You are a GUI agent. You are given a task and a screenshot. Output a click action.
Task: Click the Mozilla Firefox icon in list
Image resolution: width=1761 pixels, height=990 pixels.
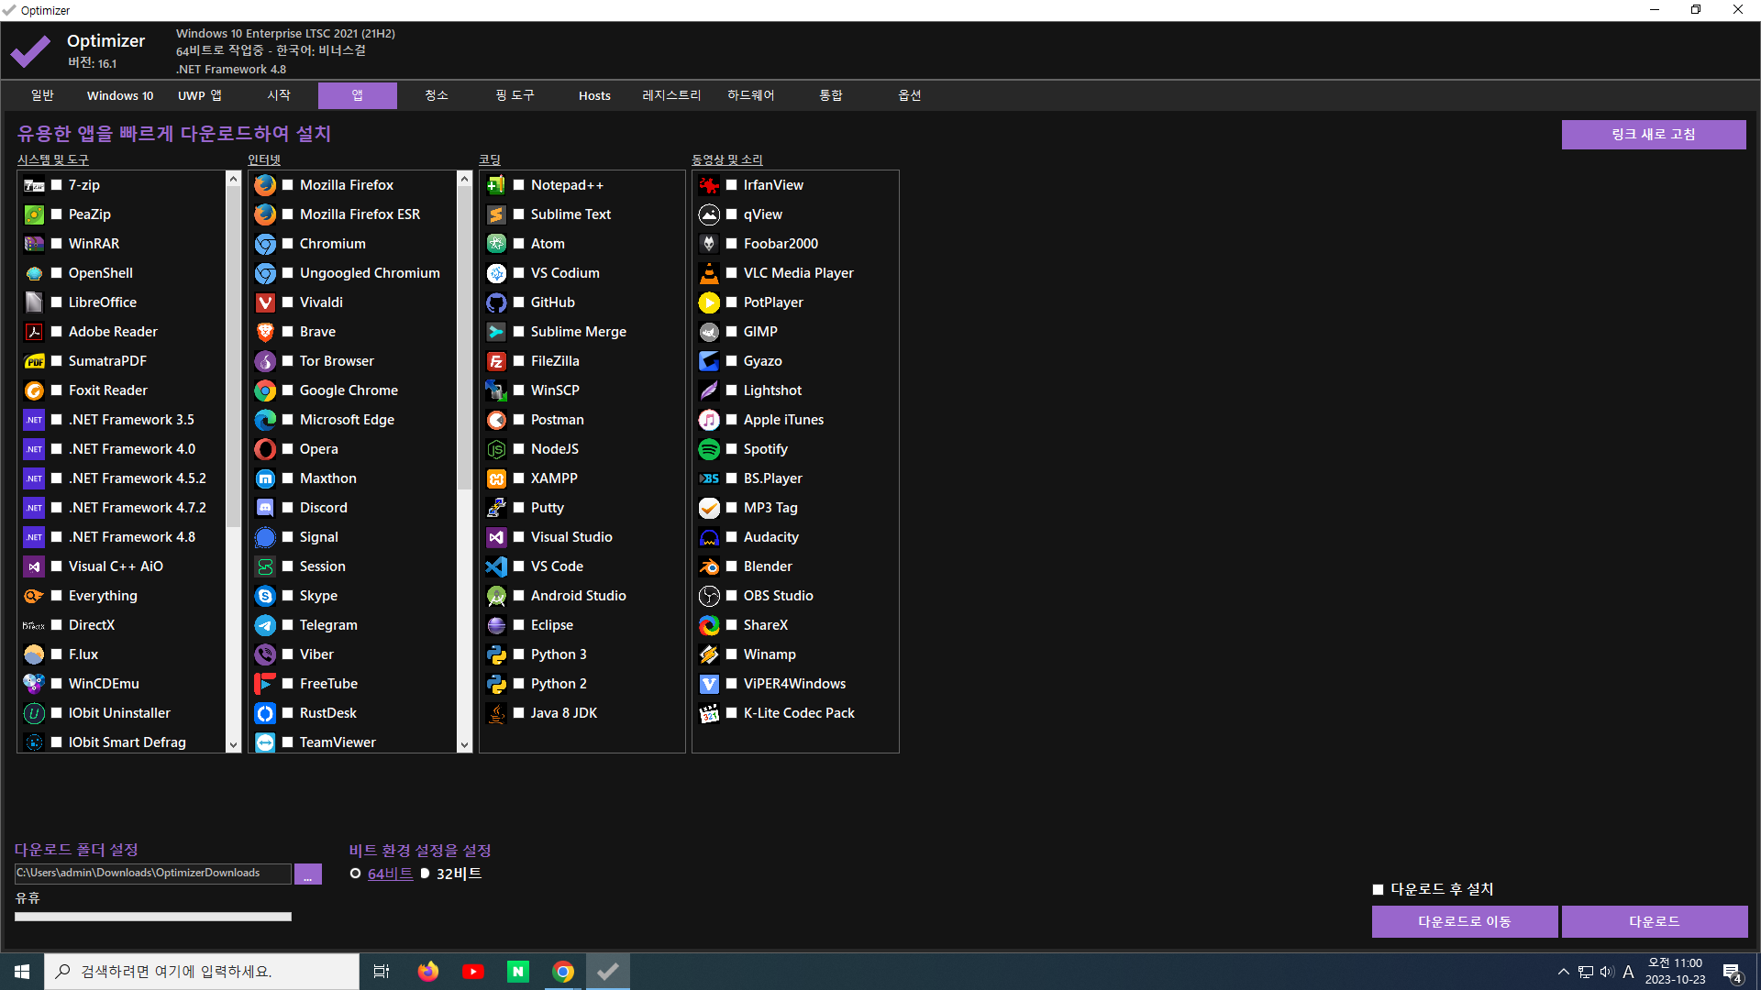pyautogui.click(x=265, y=185)
